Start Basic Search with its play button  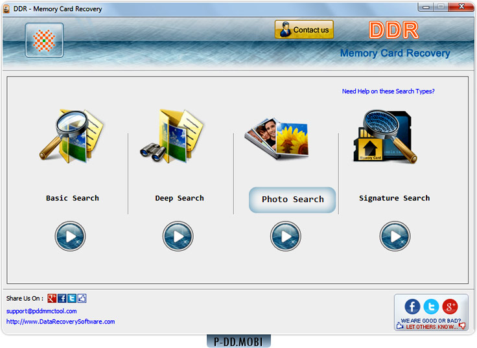[70, 236]
